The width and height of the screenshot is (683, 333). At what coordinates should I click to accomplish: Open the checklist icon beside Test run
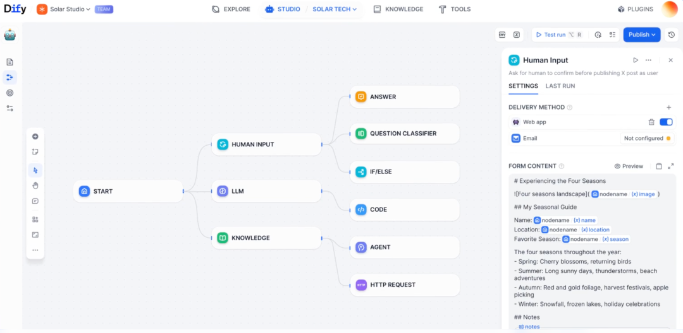pyautogui.click(x=612, y=35)
